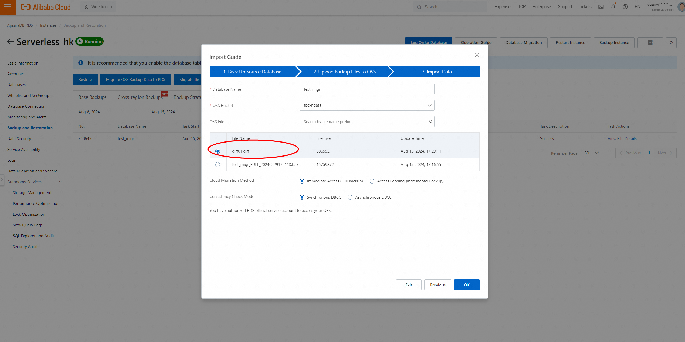Open the help question mark icon
This screenshot has width=685, height=342.
[x=625, y=7]
